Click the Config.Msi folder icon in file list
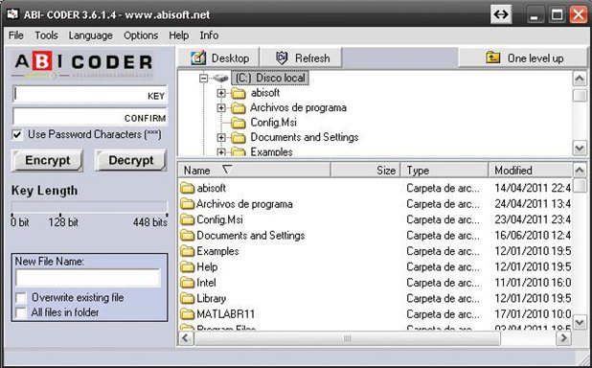The image size is (592, 368). [187, 219]
